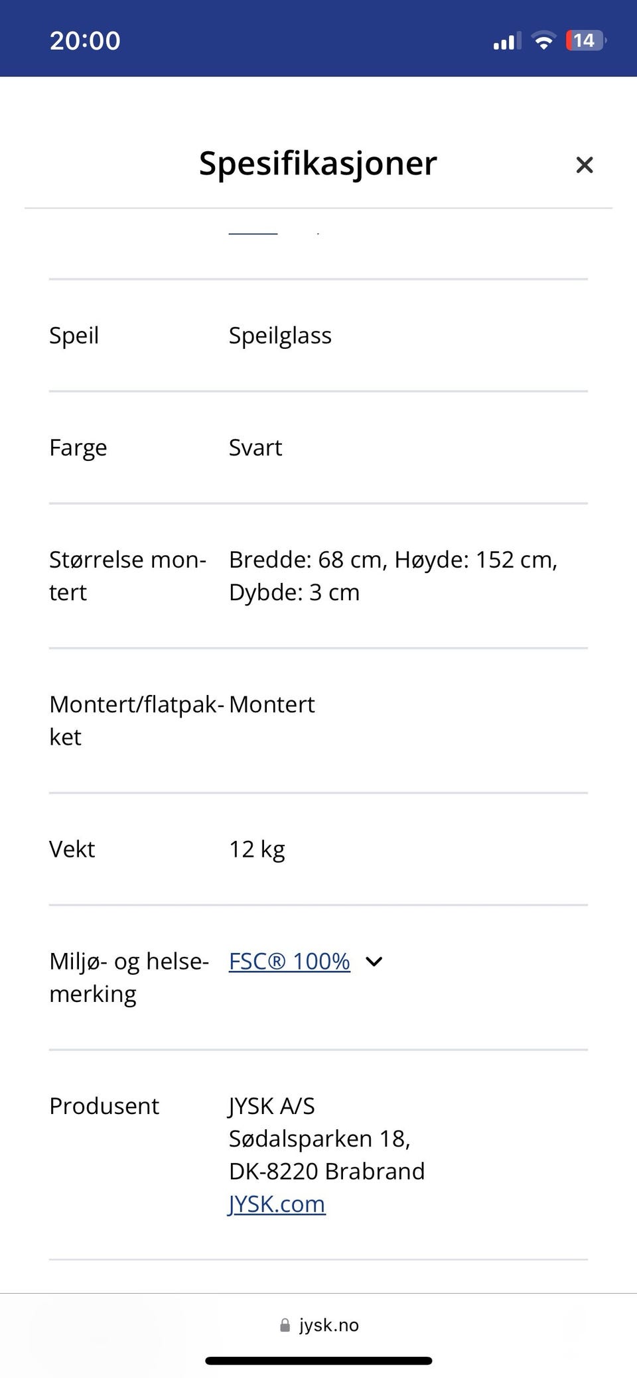The image size is (637, 1378).
Task: Tap the Wi-Fi status icon
Action: pyautogui.click(x=543, y=41)
